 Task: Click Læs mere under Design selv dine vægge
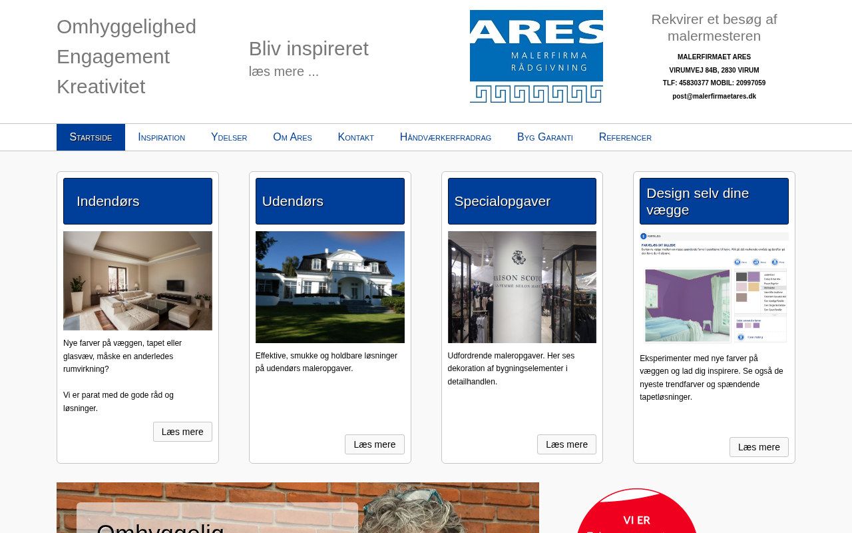click(x=759, y=447)
